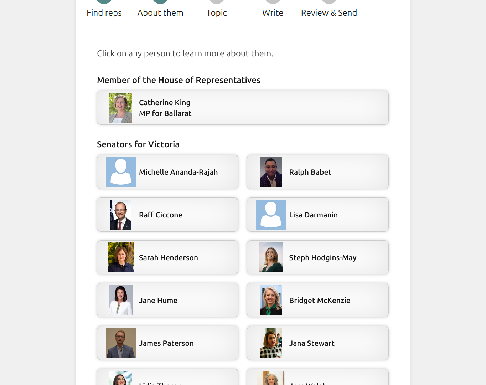Click Bridget McKenzie's photo thumbnail
Screen dimensions: 486x385
click(271, 300)
